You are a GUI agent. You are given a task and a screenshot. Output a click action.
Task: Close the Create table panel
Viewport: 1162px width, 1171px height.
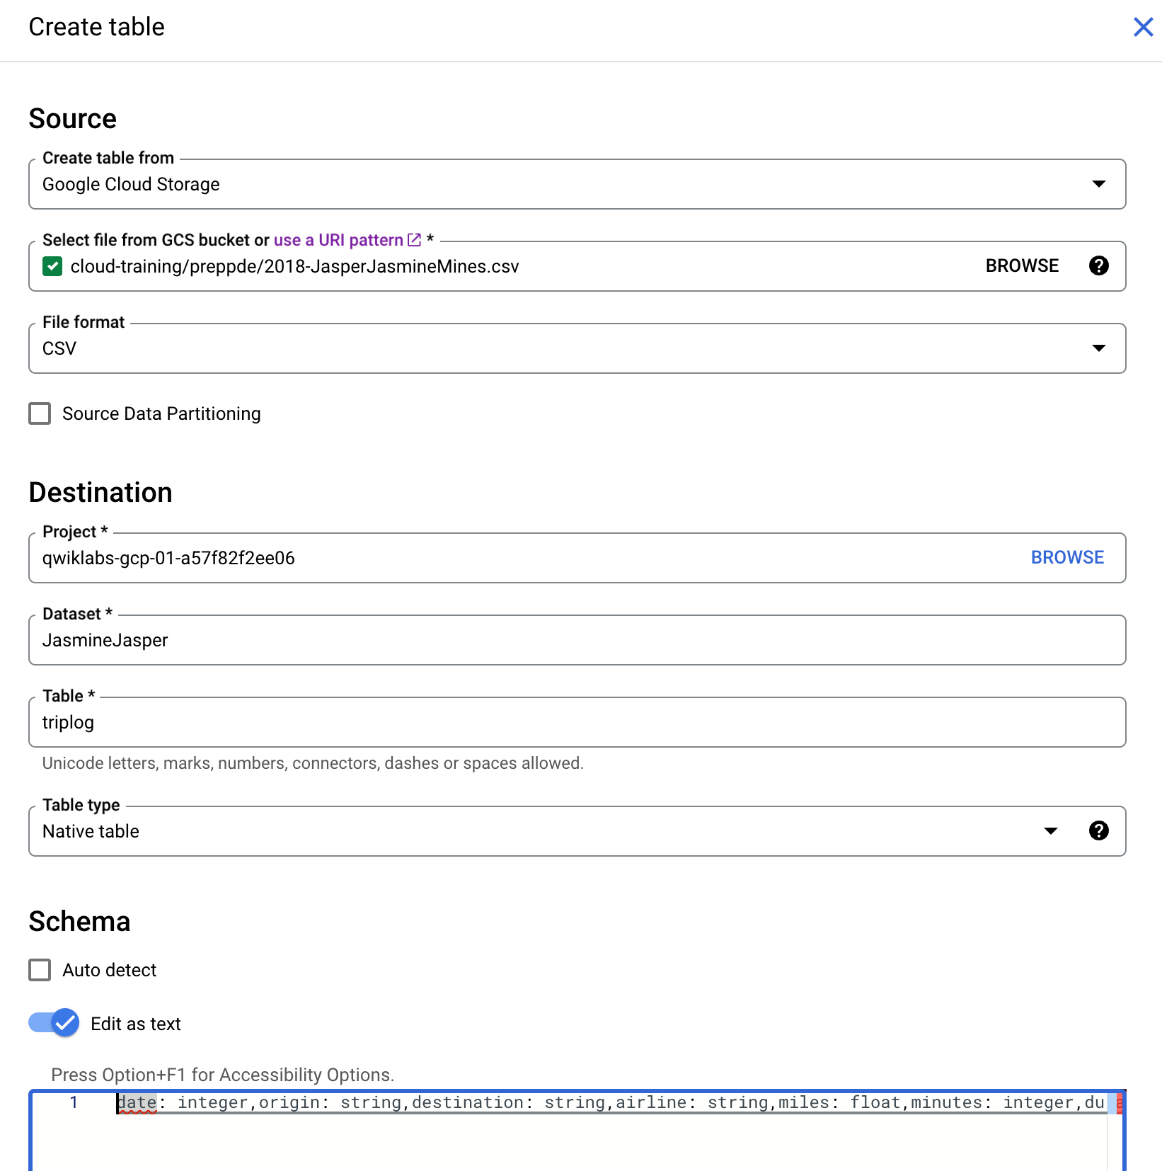coord(1143,27)
